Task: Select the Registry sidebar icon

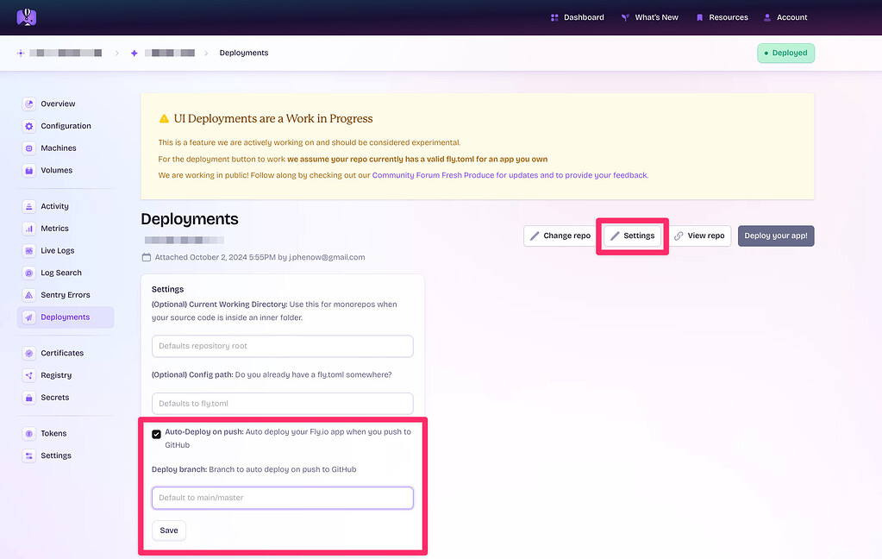Action: pos(28,374)
